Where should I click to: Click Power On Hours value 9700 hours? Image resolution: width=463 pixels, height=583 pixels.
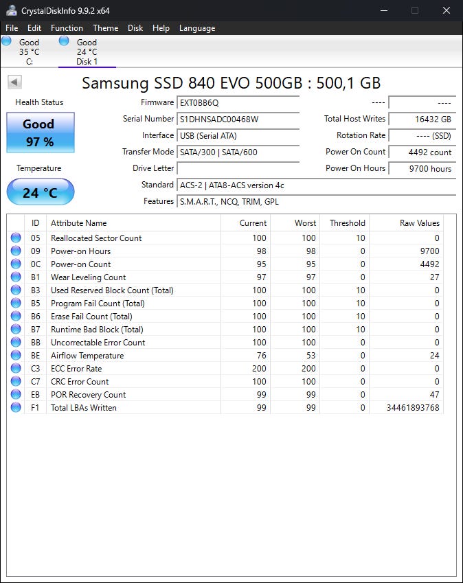tap(422, 168)
